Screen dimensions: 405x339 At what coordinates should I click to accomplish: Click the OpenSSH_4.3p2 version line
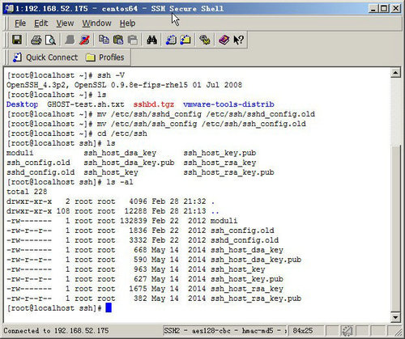point(124,85)
